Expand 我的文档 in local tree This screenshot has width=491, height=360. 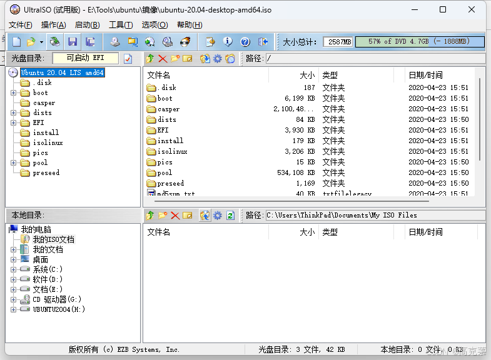(13, 249)
